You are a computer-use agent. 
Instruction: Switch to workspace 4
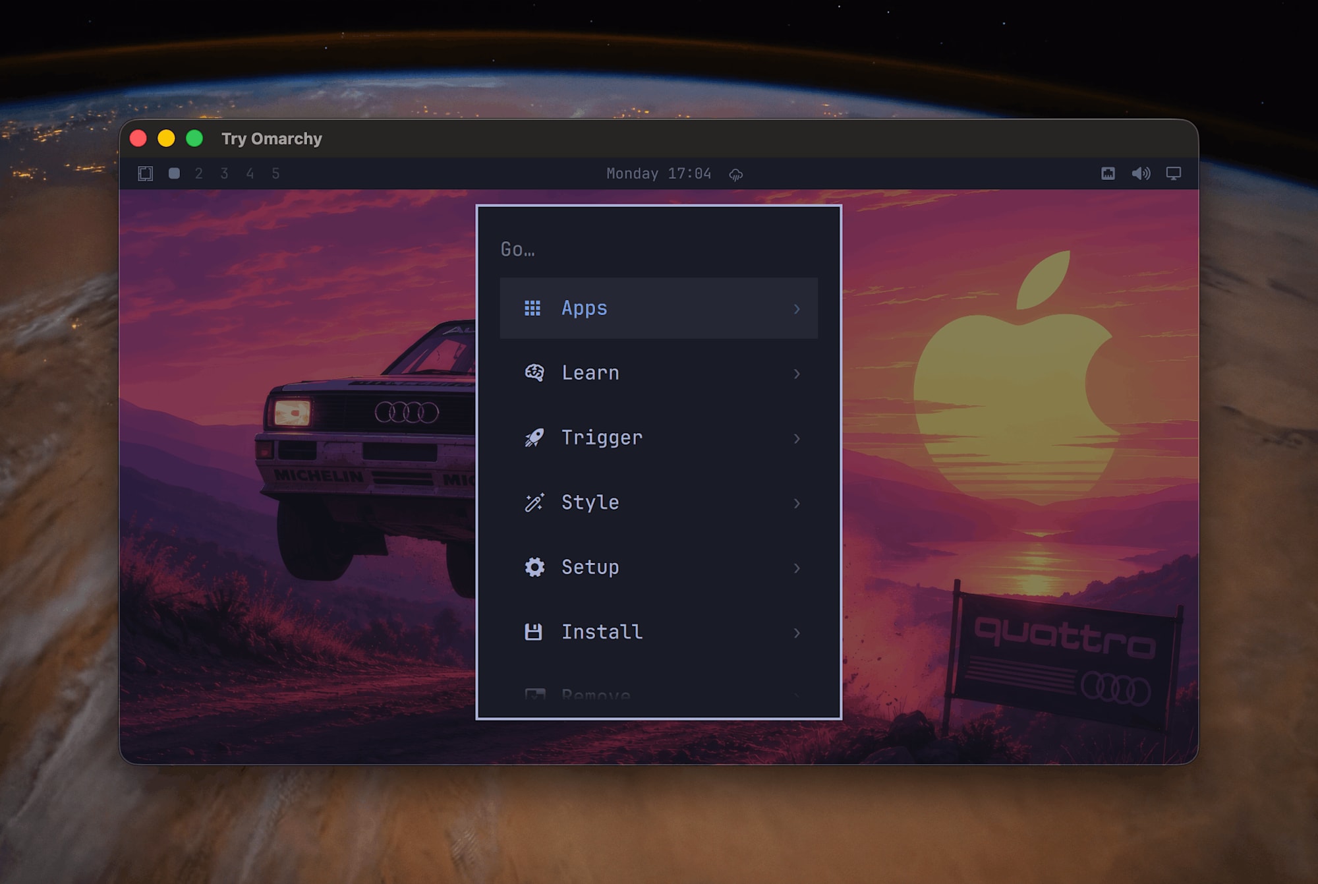tap(250, 173)
